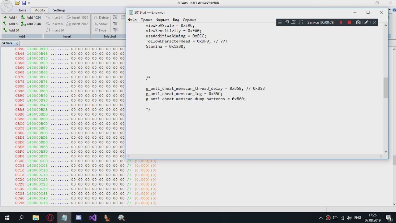The width and height of the screenshot is (396, 223).
Task: Click Add 2048 bytes button
Action: (31, 24)
